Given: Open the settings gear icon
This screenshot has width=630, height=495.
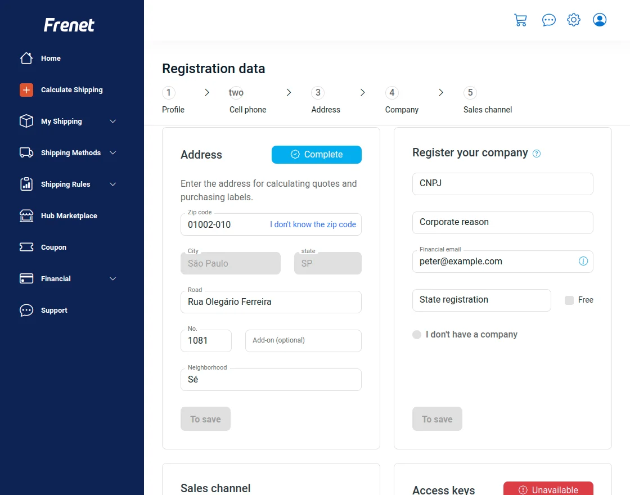Looking at the screenshot, I should coord(573,19).
